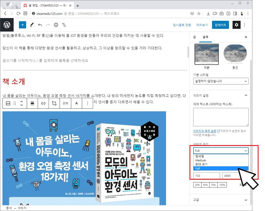Click the 문서 breadcrumb in footer
The image size is (265, 211).
coord(9,208)
